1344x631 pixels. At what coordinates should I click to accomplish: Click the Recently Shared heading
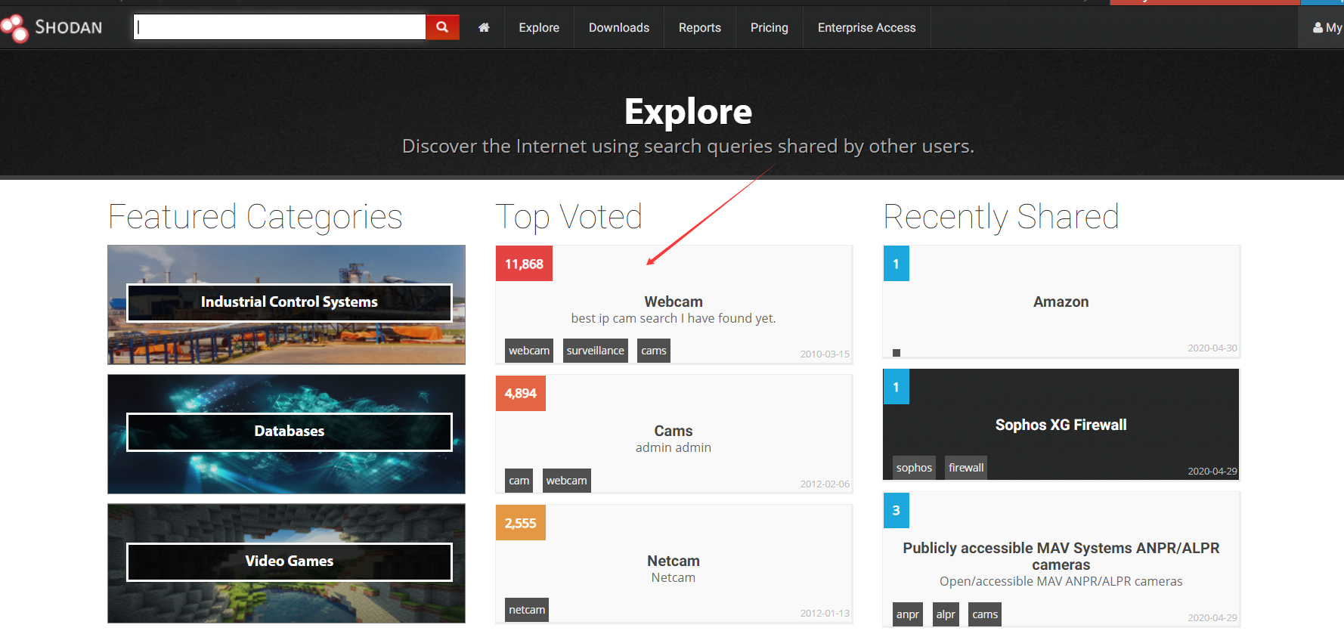point(1002,218)
